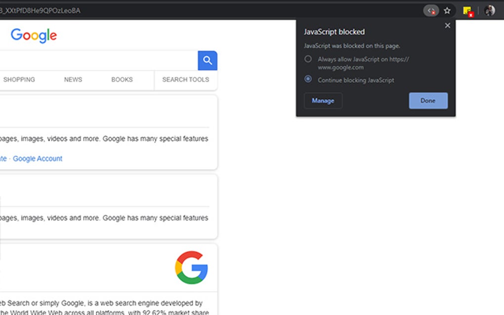Open the Search Tools menu
The width and height of the screenshot is (504, 315).
pos(185,79)
